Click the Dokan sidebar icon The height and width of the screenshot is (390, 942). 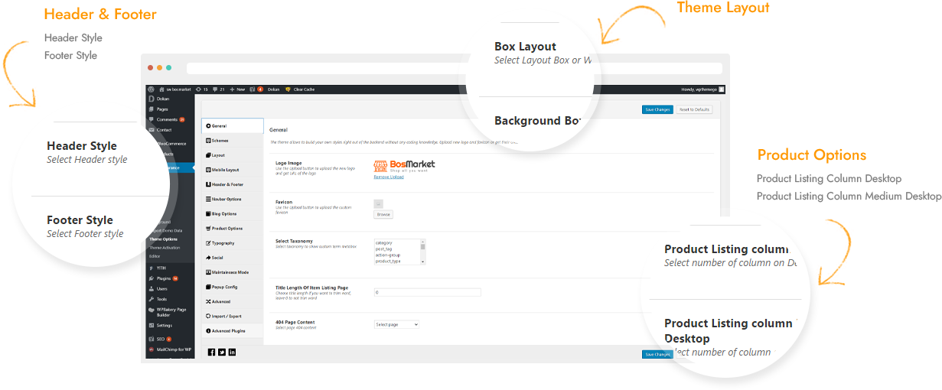point(152,99)
